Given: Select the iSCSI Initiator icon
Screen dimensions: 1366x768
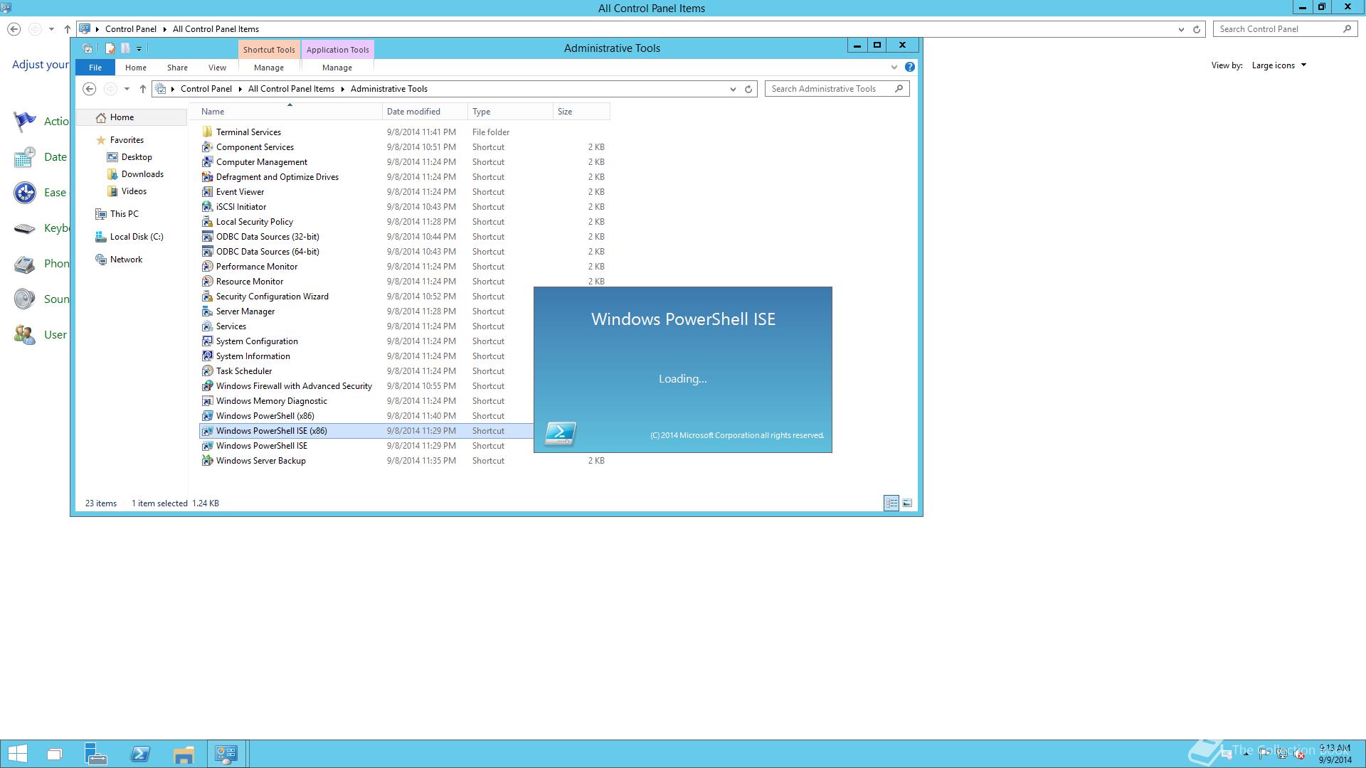Looking at the screenshot, I should (x=207, y=207).
